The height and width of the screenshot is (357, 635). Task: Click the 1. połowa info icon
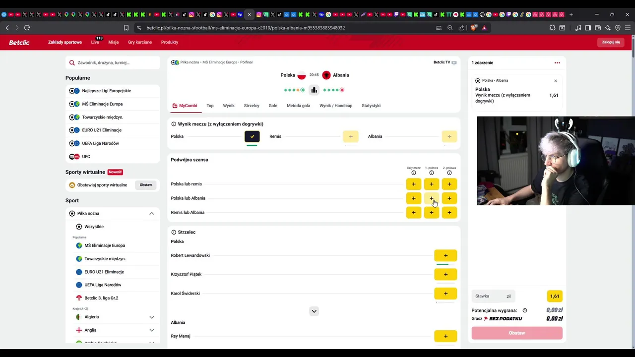point(432,173)
